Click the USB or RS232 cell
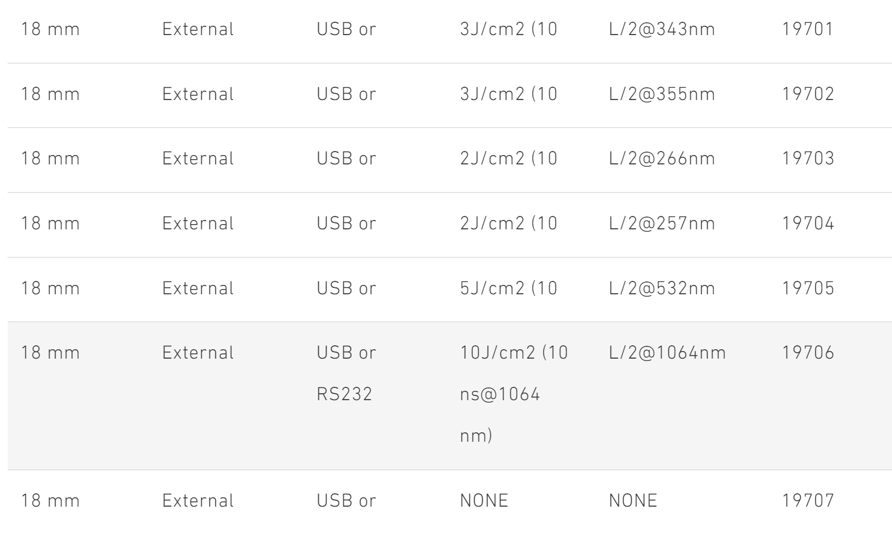Viewport: 892px width, 533px height. click(x=346, y=373)
